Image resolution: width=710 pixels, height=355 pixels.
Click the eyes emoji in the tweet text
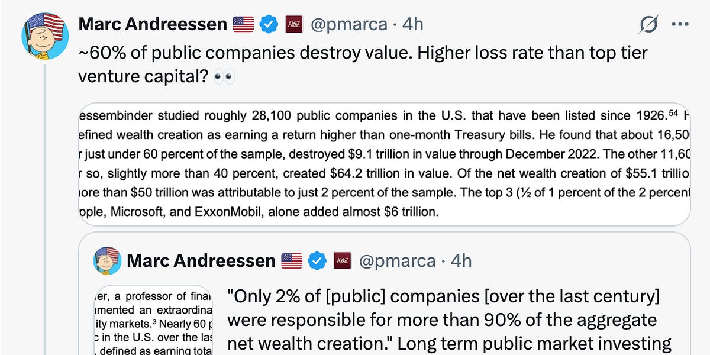(226, 76)
